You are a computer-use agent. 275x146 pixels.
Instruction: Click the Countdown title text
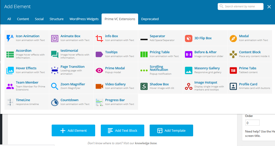(x=69, y=100)
